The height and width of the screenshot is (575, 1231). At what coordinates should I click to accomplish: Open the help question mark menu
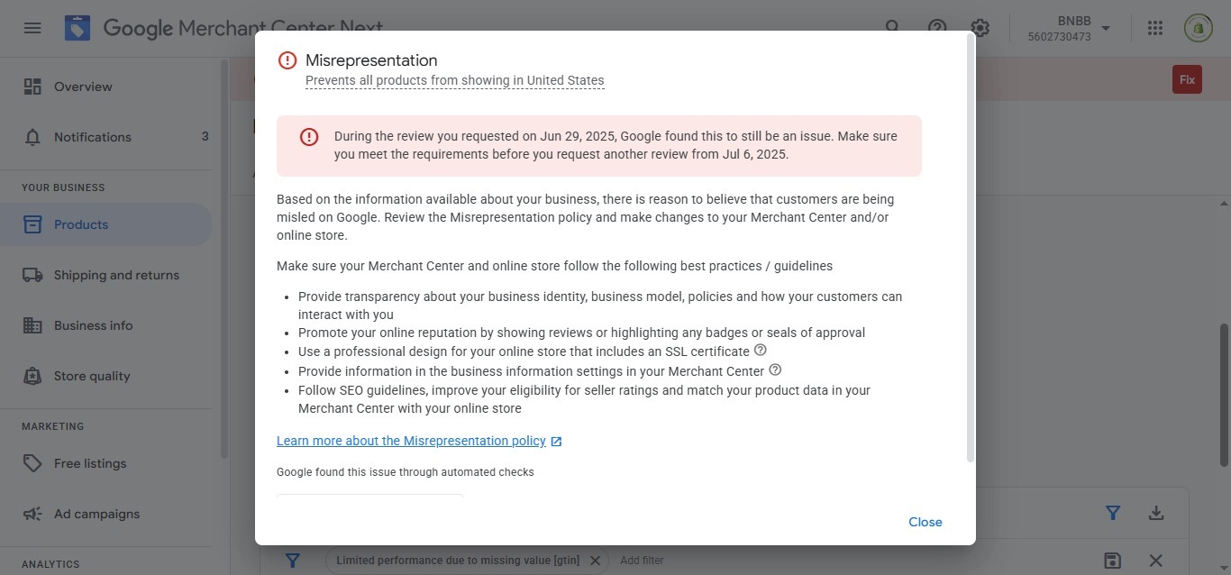(x=937, y=28)
